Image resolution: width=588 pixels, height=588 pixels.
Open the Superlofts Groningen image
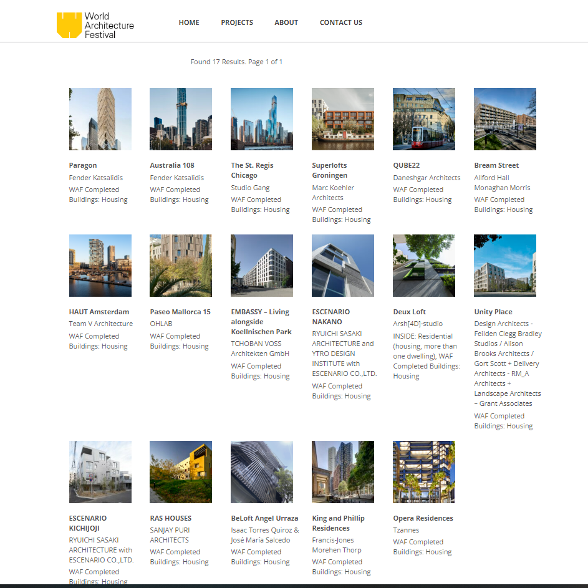pos(343,119)
